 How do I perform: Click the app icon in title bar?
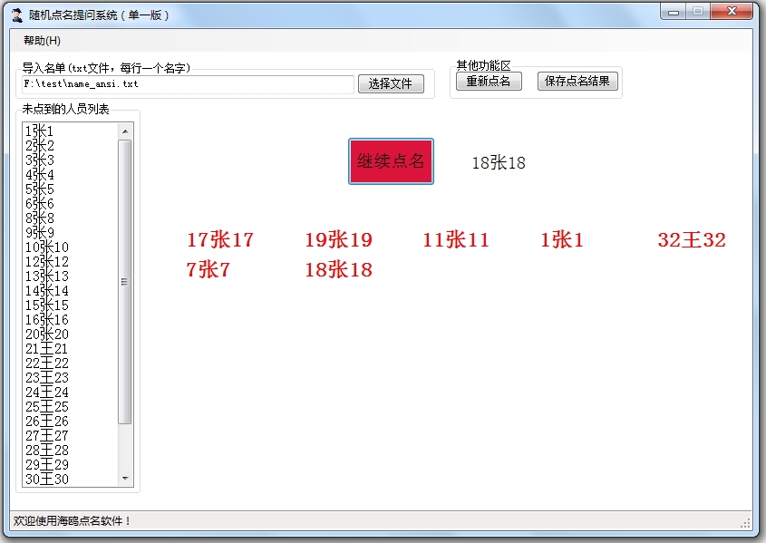(17, 15)
